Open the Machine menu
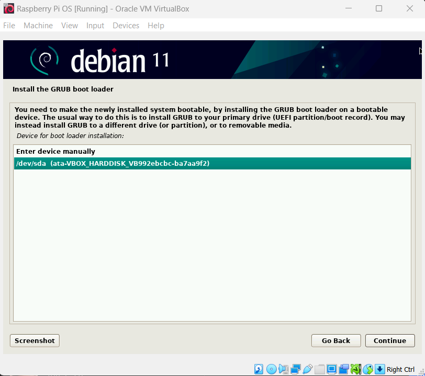Image resolution: width=425 pixels, height=376 pixels. [x=38, y=26]
